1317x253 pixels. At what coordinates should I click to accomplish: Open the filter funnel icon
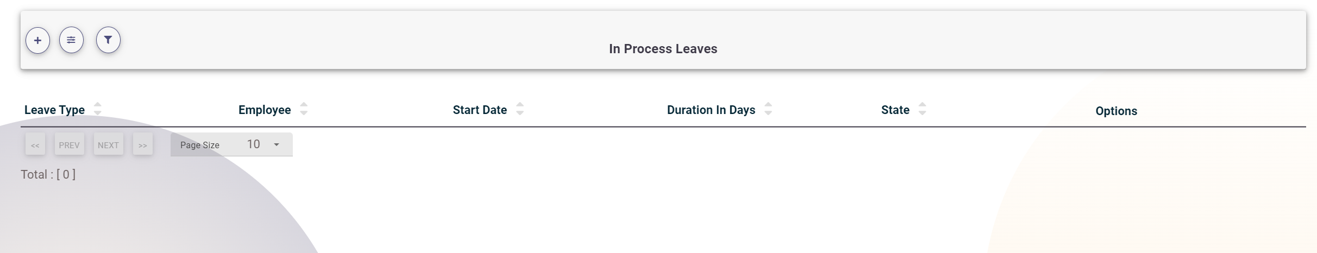pyautogui.click(x=108, y=40)
